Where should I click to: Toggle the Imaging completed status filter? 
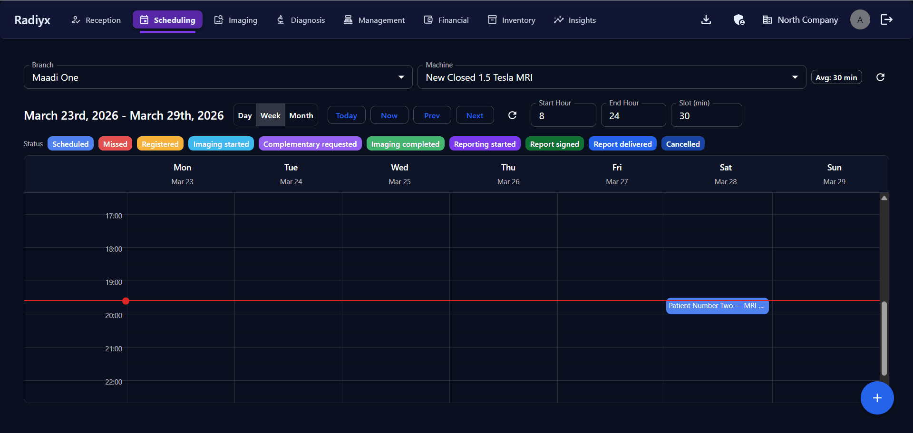[x=405, y=143]
